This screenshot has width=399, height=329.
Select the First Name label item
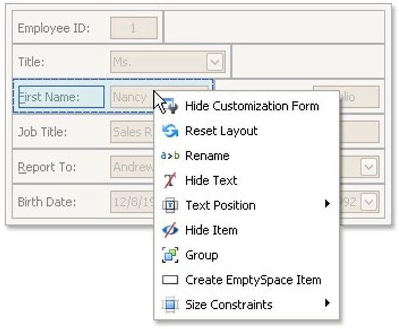[x=61, y=97]
